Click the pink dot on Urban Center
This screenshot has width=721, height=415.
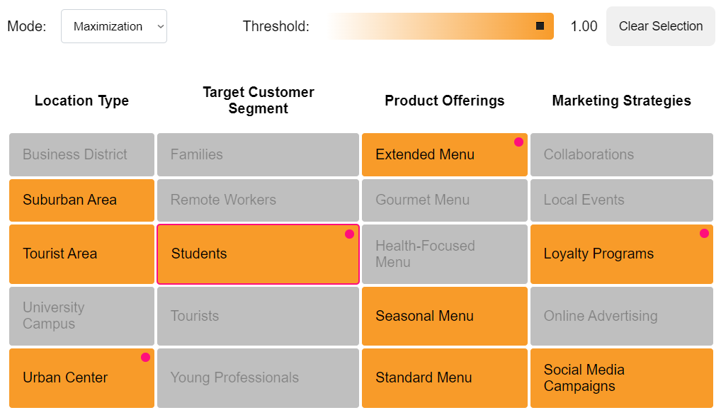point(145,358)
